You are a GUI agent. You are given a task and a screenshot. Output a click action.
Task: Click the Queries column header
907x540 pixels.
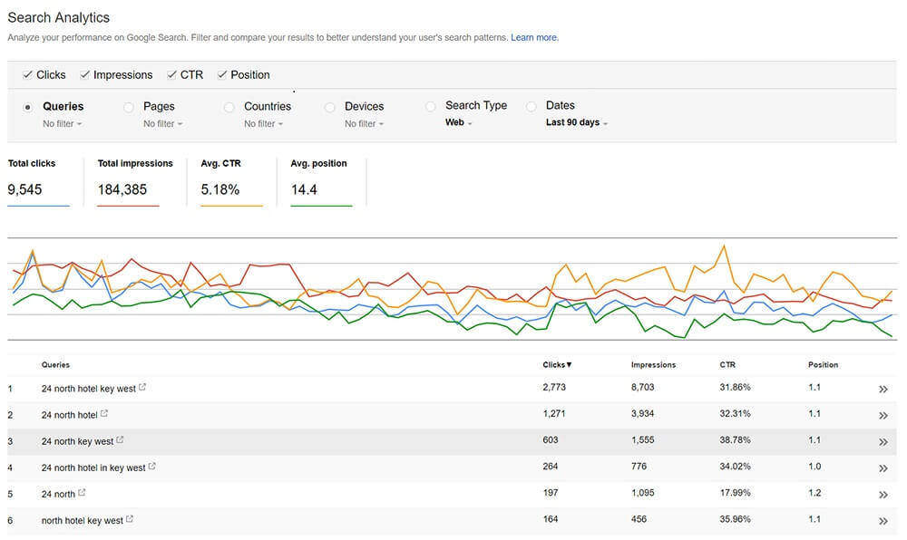tap(55, 364)
